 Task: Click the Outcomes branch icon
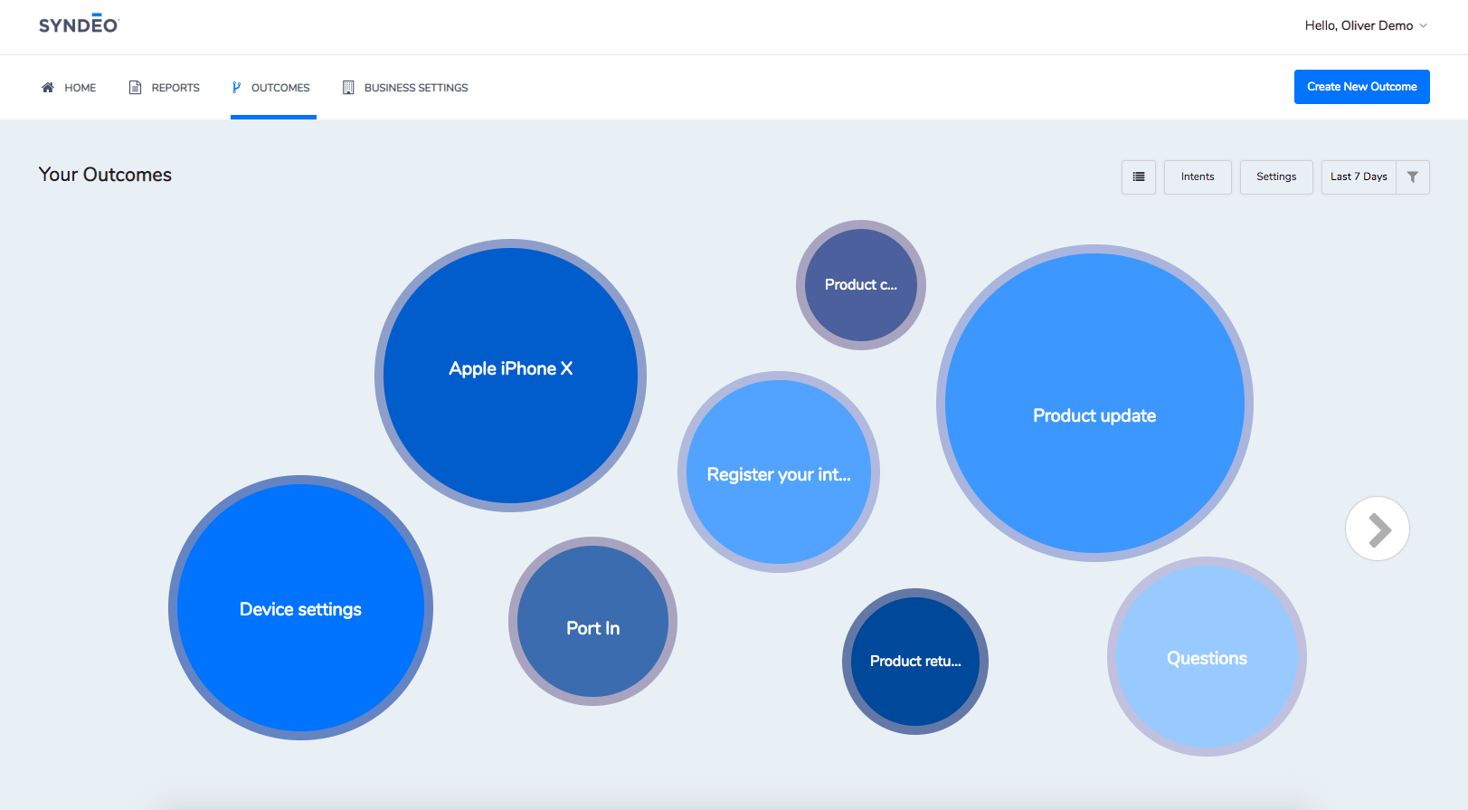[236, 88]
